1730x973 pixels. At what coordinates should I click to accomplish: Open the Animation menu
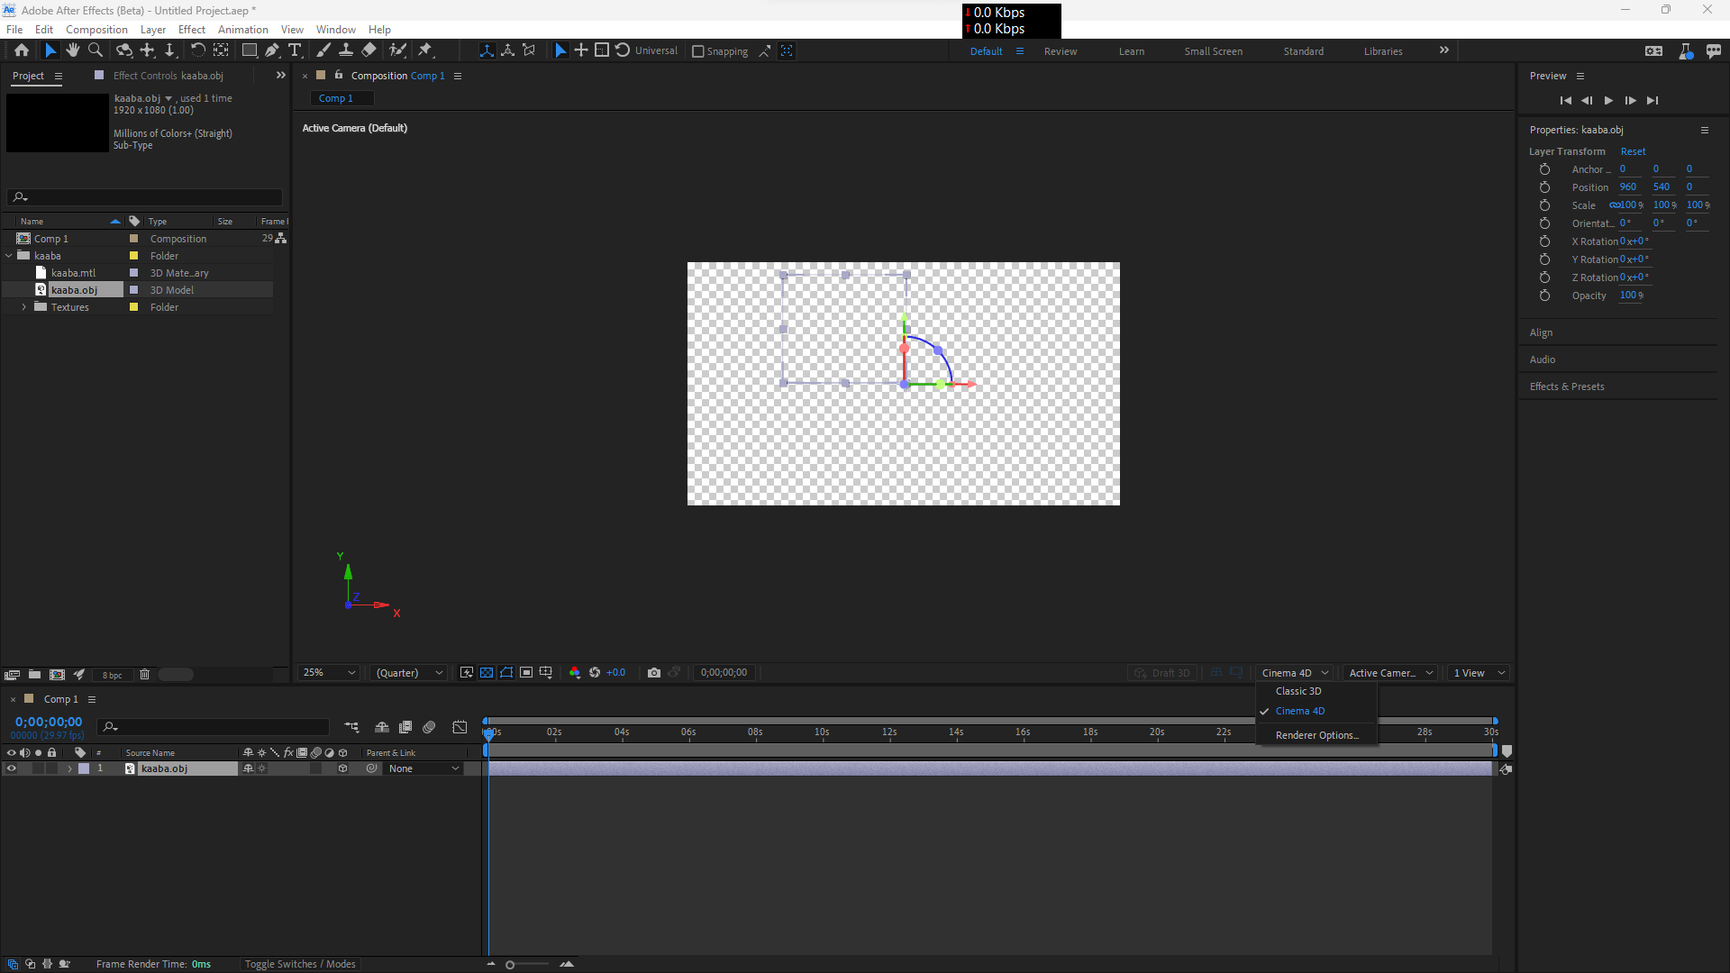[x=243, y=29]
